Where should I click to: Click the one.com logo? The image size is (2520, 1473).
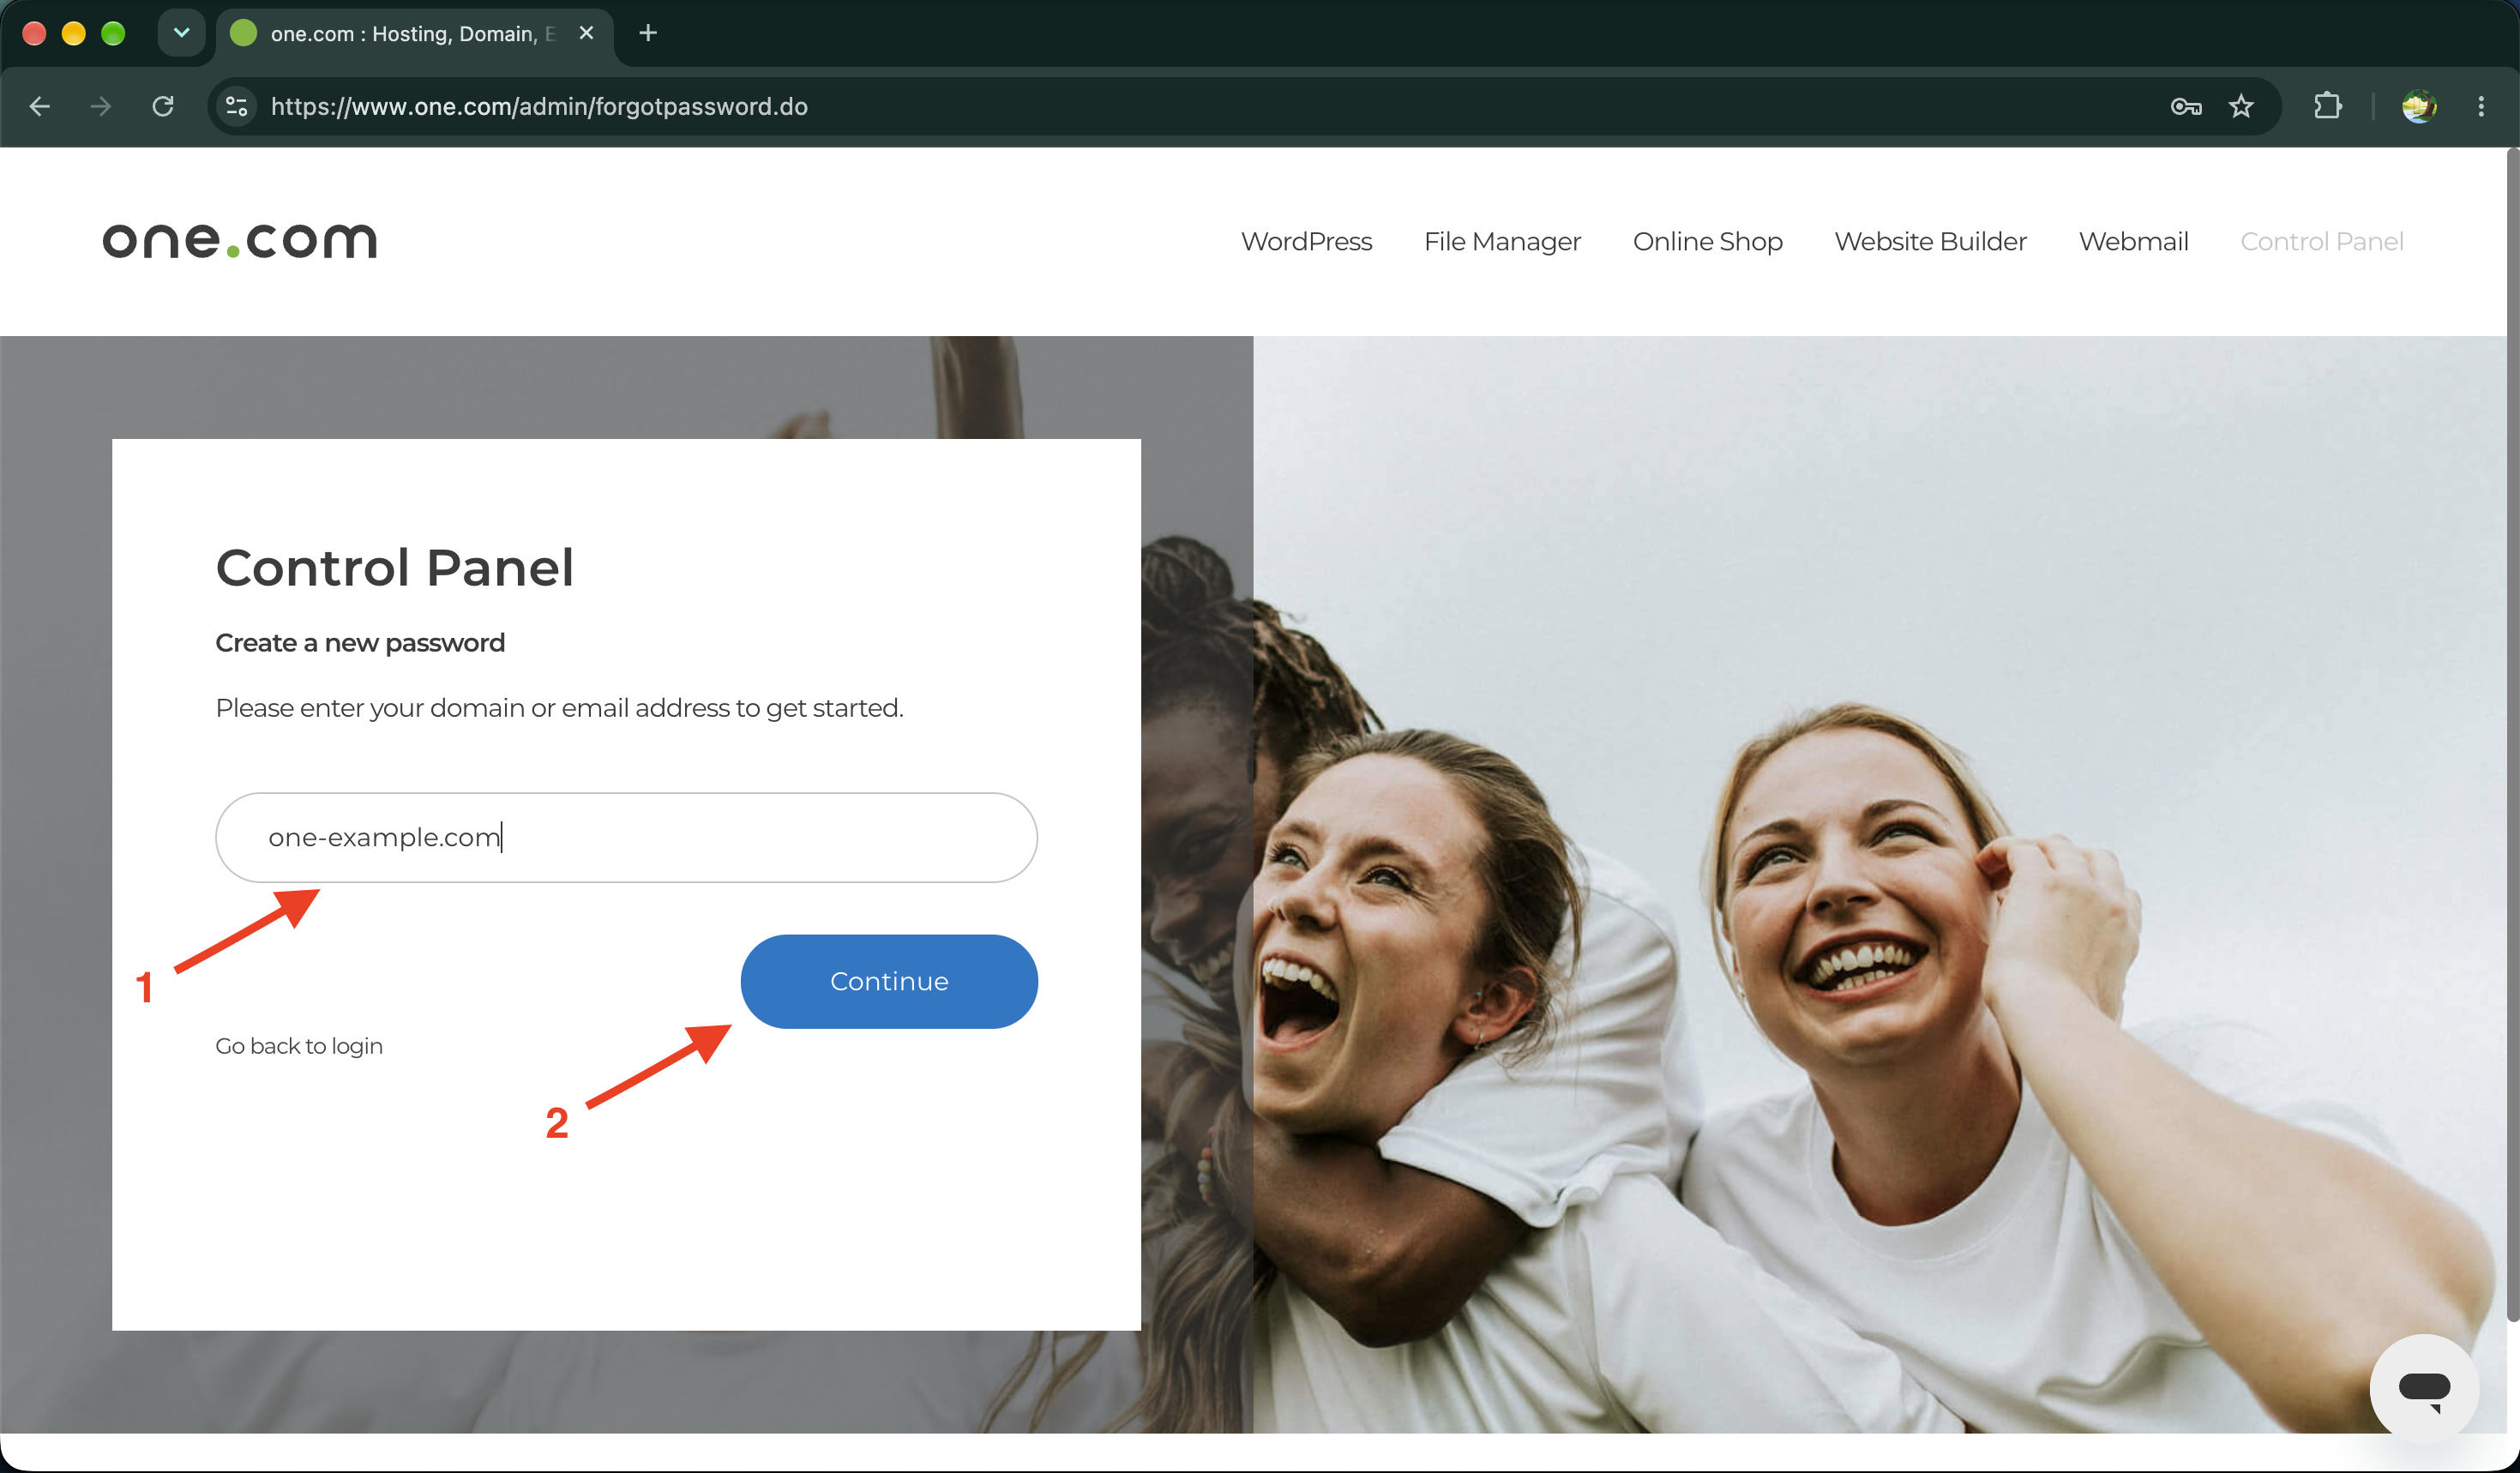(240, 241)
